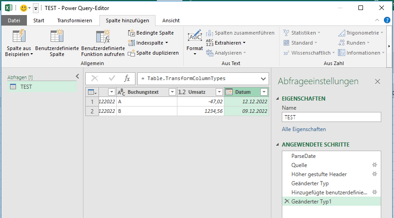Delete the Geänderter Typ1 step
The width and height of the screenshot is (394, 218).
click(x=287, y=201)
